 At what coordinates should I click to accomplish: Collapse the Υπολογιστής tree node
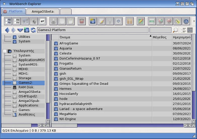click(x=5, y=51)
